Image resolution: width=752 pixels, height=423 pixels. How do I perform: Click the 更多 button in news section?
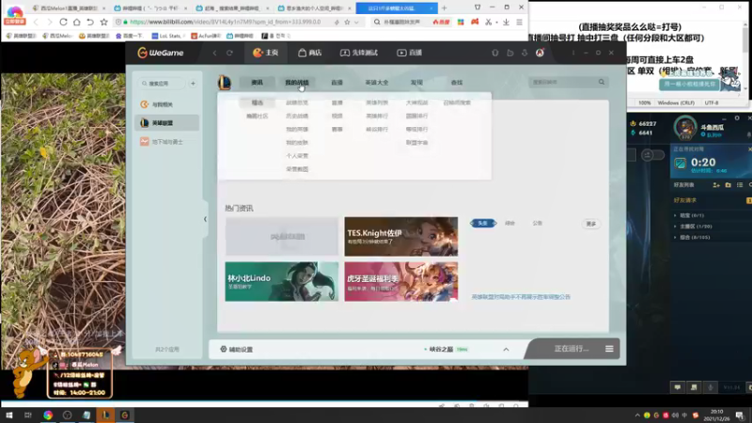[591, 224]
